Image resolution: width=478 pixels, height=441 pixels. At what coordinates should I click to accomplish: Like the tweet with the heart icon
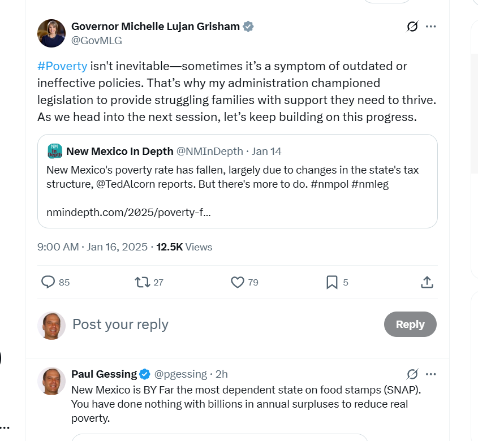click(238, 282)
